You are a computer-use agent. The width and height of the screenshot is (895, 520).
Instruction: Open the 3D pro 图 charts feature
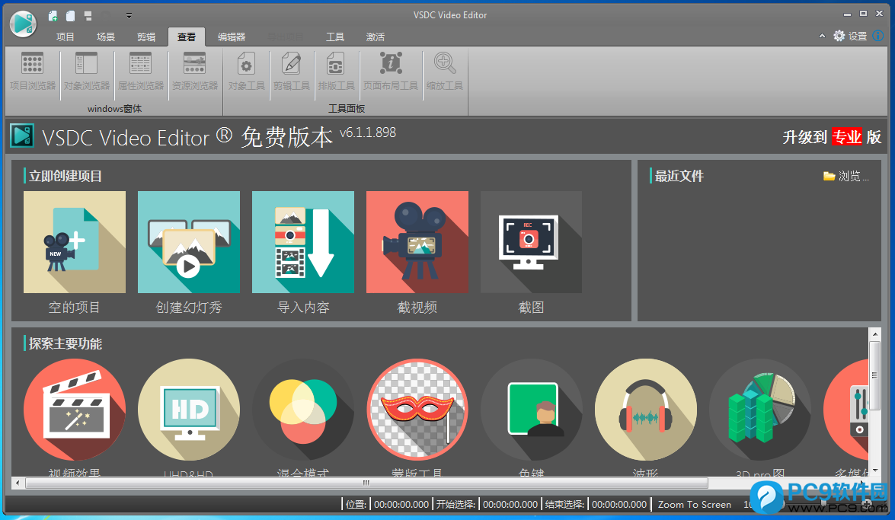(759, 410)
